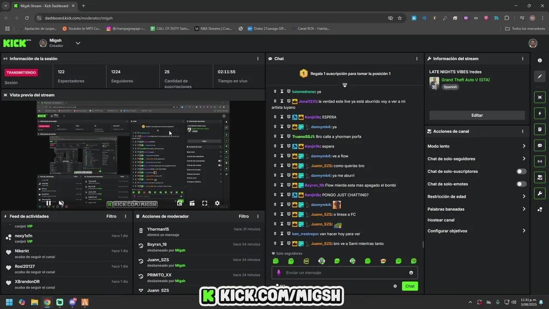Expand Restricción de edad settings
The image size is (549, 309).
pyautogui.click(x=524, y=197)
